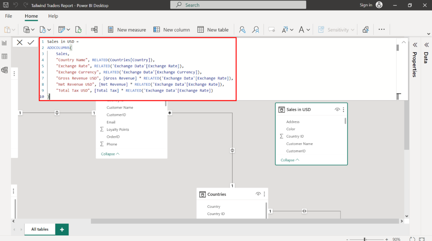Create a New table from the ribbon
This screenshot has height=241, width=432.
[x=213, y=30]
